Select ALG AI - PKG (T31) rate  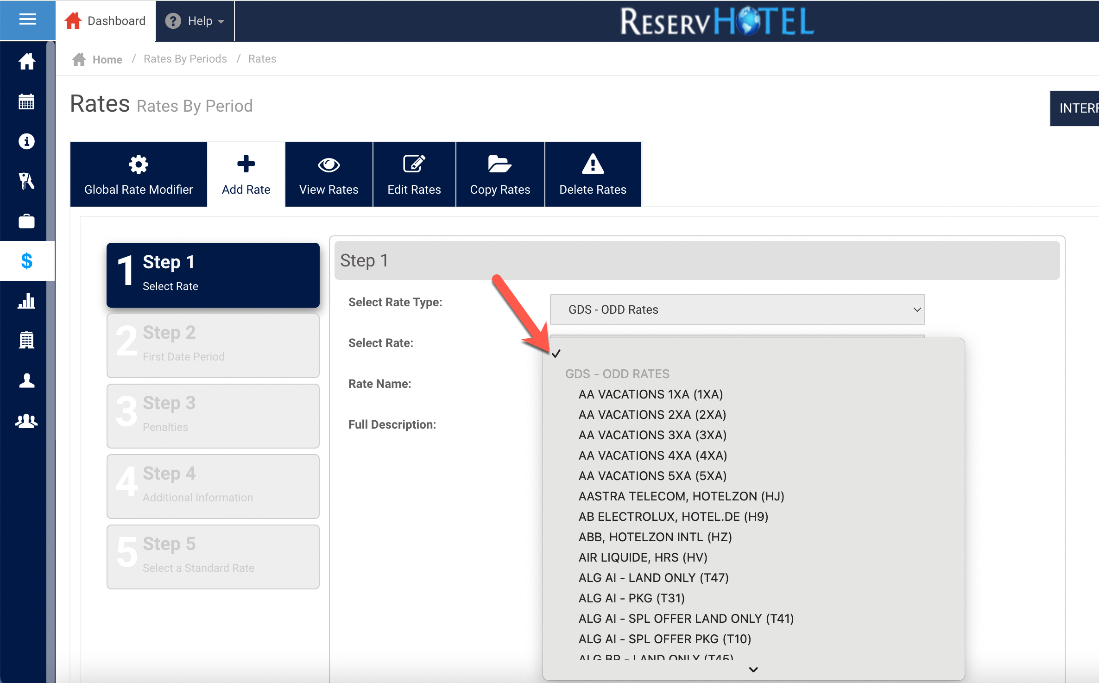631,598
